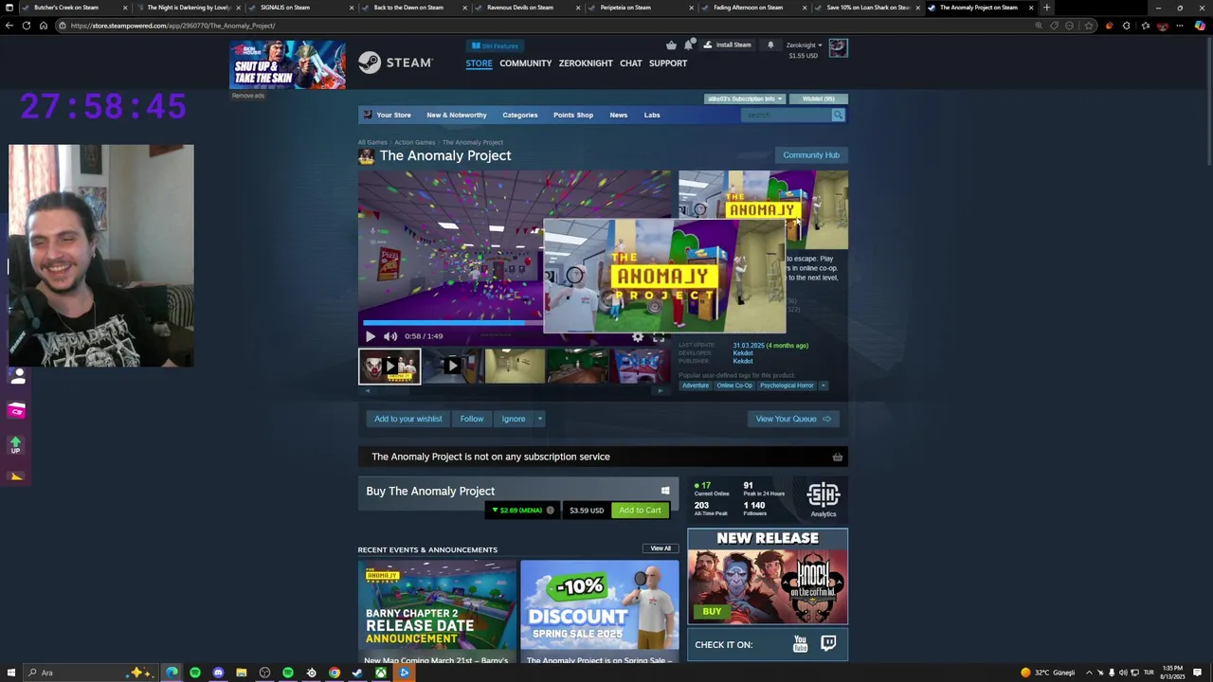Viewport: 1213px width, 682px height.
Task: Open Wishlist (95) button
Action: [819, 99]
